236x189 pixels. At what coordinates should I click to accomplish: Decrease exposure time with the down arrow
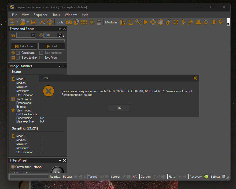(60, 36)
